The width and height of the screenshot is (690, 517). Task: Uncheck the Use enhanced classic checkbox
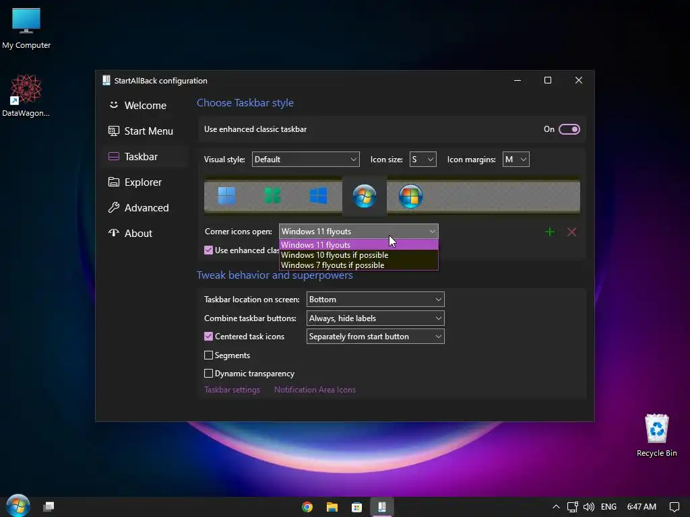(209, 250)
